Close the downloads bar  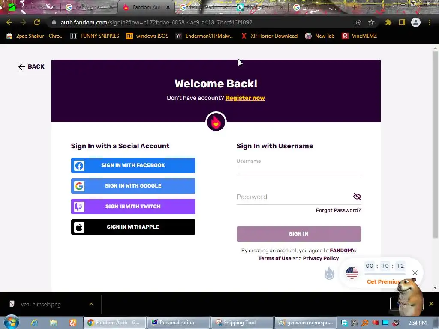[431, 304]
